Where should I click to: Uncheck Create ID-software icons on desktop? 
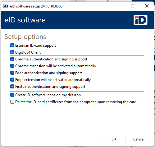click(x=12, y=95)
